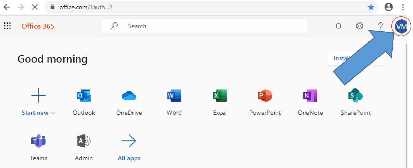Open the OneNote app
Image resolution: width=413 pixels, height=168 pixels.
(310, 96)
